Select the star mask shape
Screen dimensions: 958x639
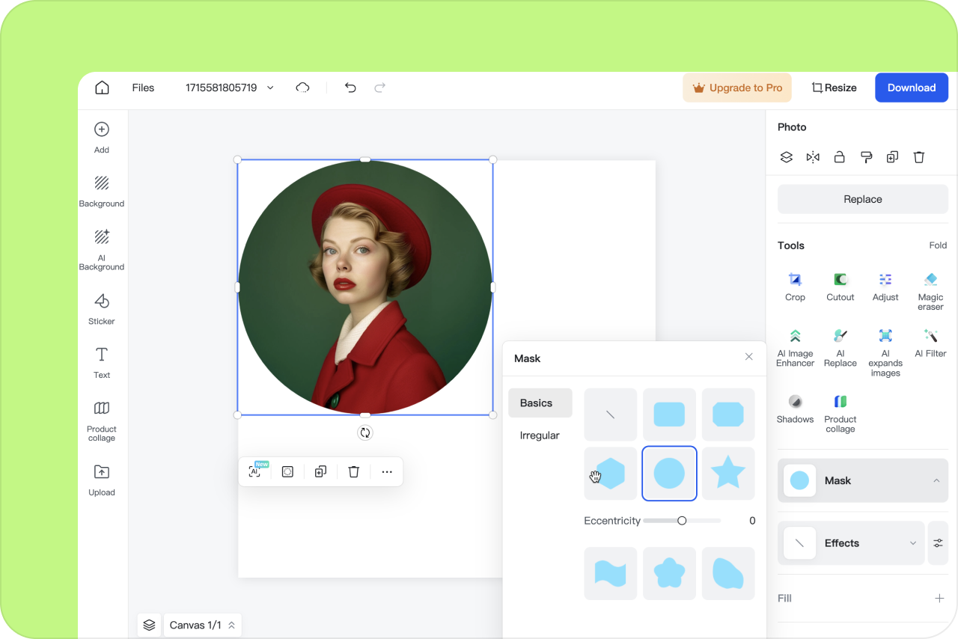click(728, 474)
